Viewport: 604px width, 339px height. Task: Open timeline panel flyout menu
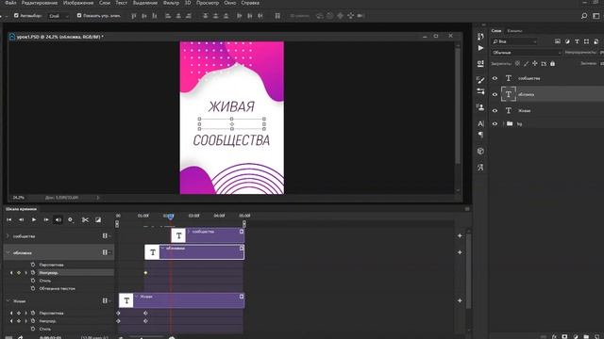tap(467, 209)
